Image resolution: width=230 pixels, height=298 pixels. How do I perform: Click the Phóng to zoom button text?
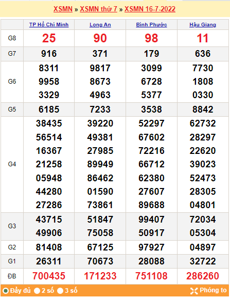click(x=213, y=290)
